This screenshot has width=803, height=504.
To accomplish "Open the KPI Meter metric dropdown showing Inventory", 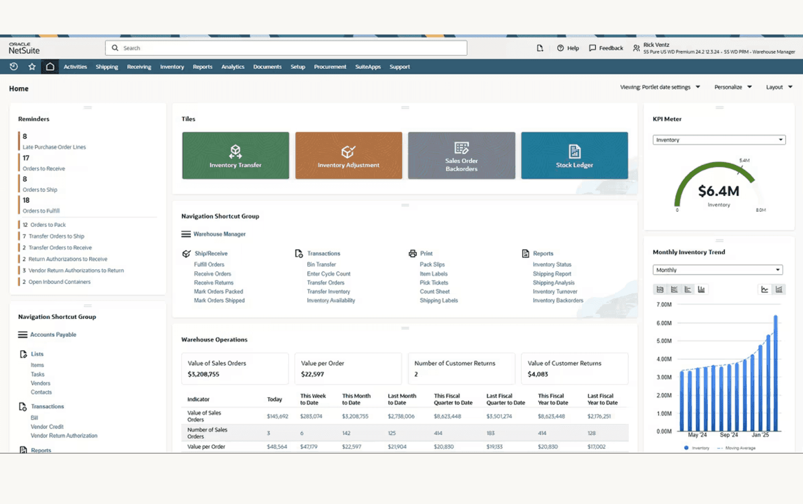I will click(718, 140).
